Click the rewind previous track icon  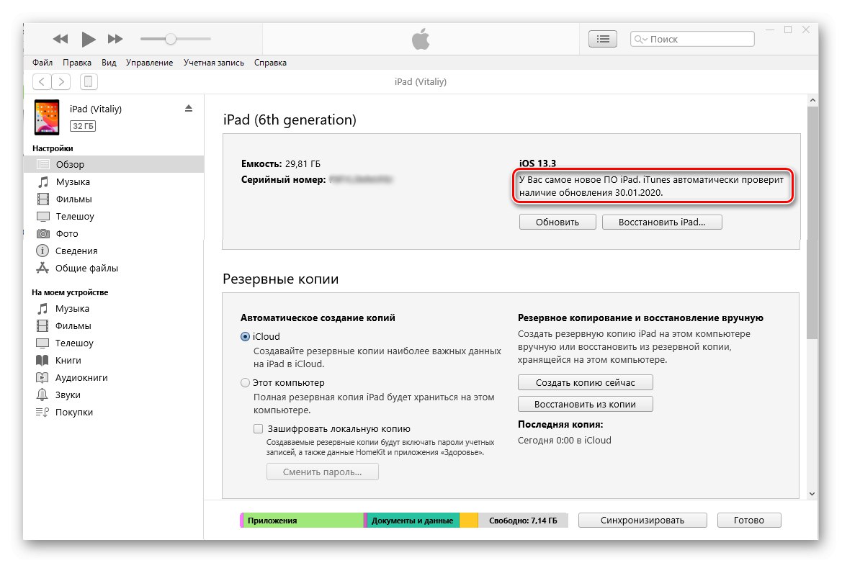pyautogui.click(x=61, y=39)
